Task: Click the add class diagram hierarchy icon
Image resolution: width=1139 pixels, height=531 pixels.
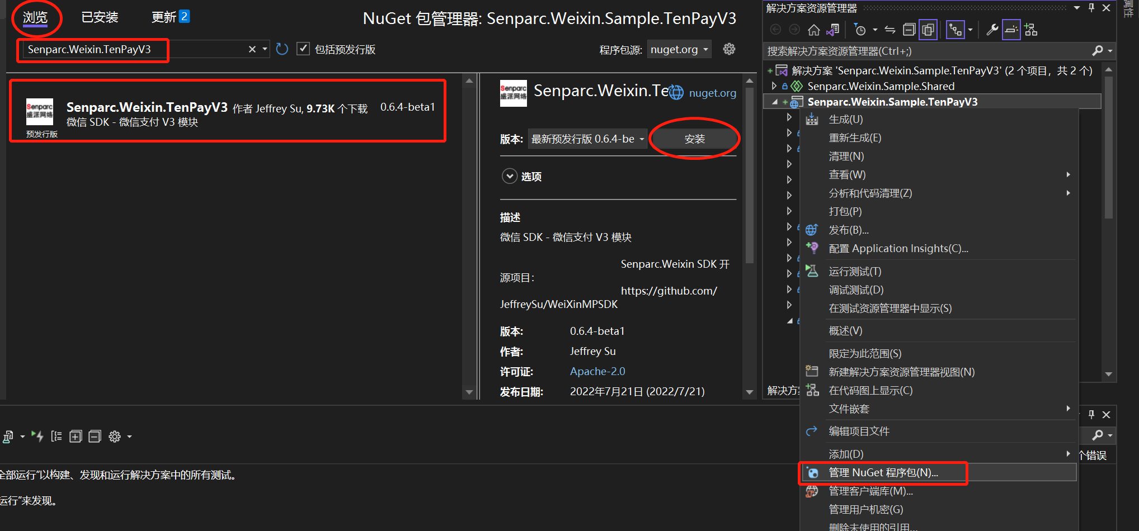Action: 1031,30
